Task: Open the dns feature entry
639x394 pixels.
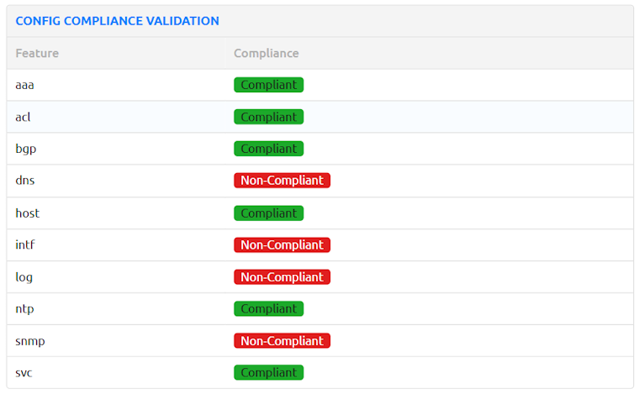Action: coord(25,181)
